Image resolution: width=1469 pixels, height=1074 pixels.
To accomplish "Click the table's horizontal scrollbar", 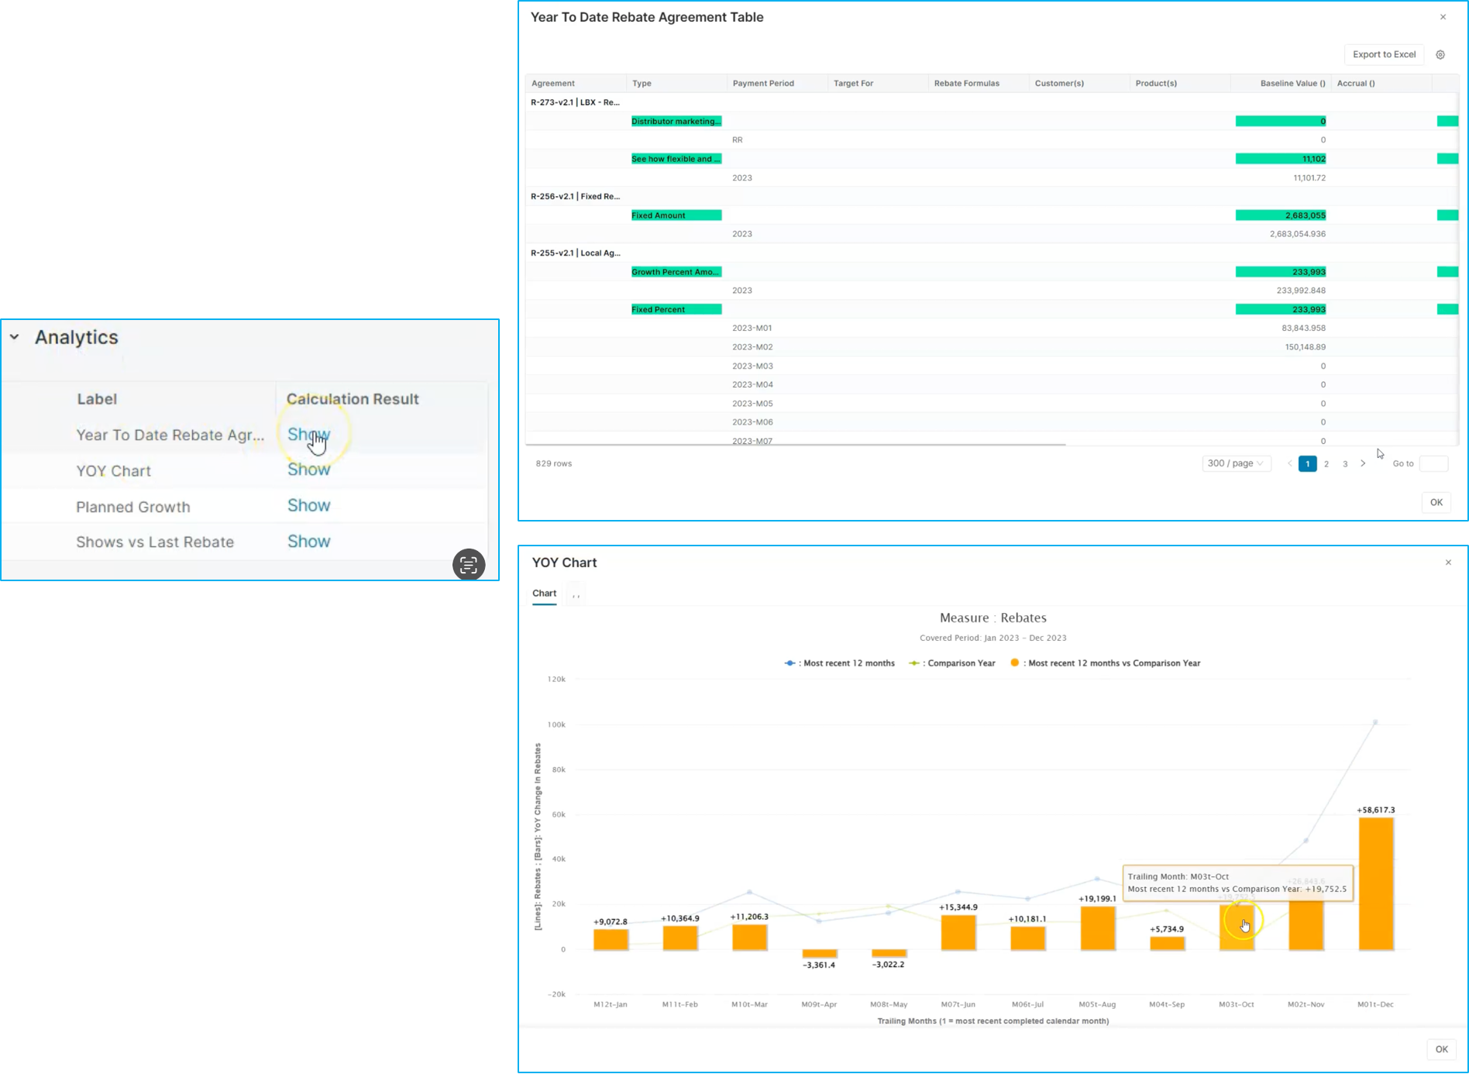I will coord(796,445).
